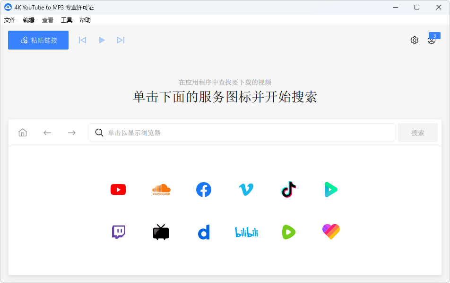
Task: Open the Dailymotion service icon
Action: click(204, 232)
